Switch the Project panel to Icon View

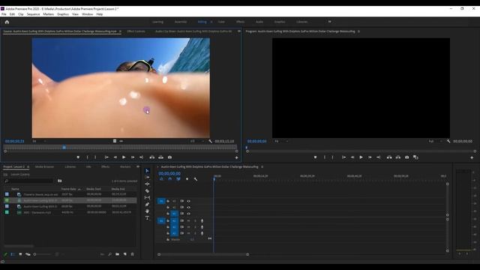pos(20,254)
